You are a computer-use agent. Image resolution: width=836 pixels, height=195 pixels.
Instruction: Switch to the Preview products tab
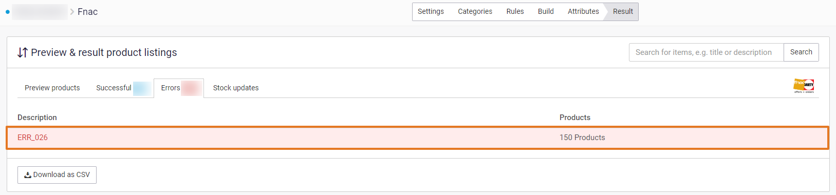52,88
